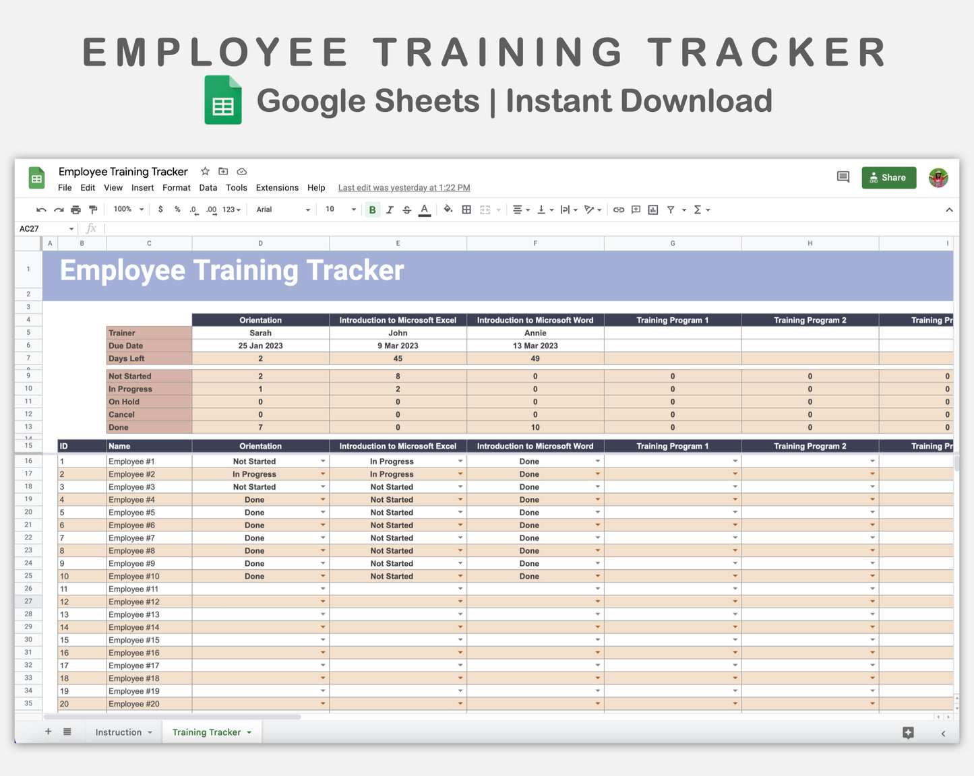Open the Text color picker

click(x=424, y=209)
